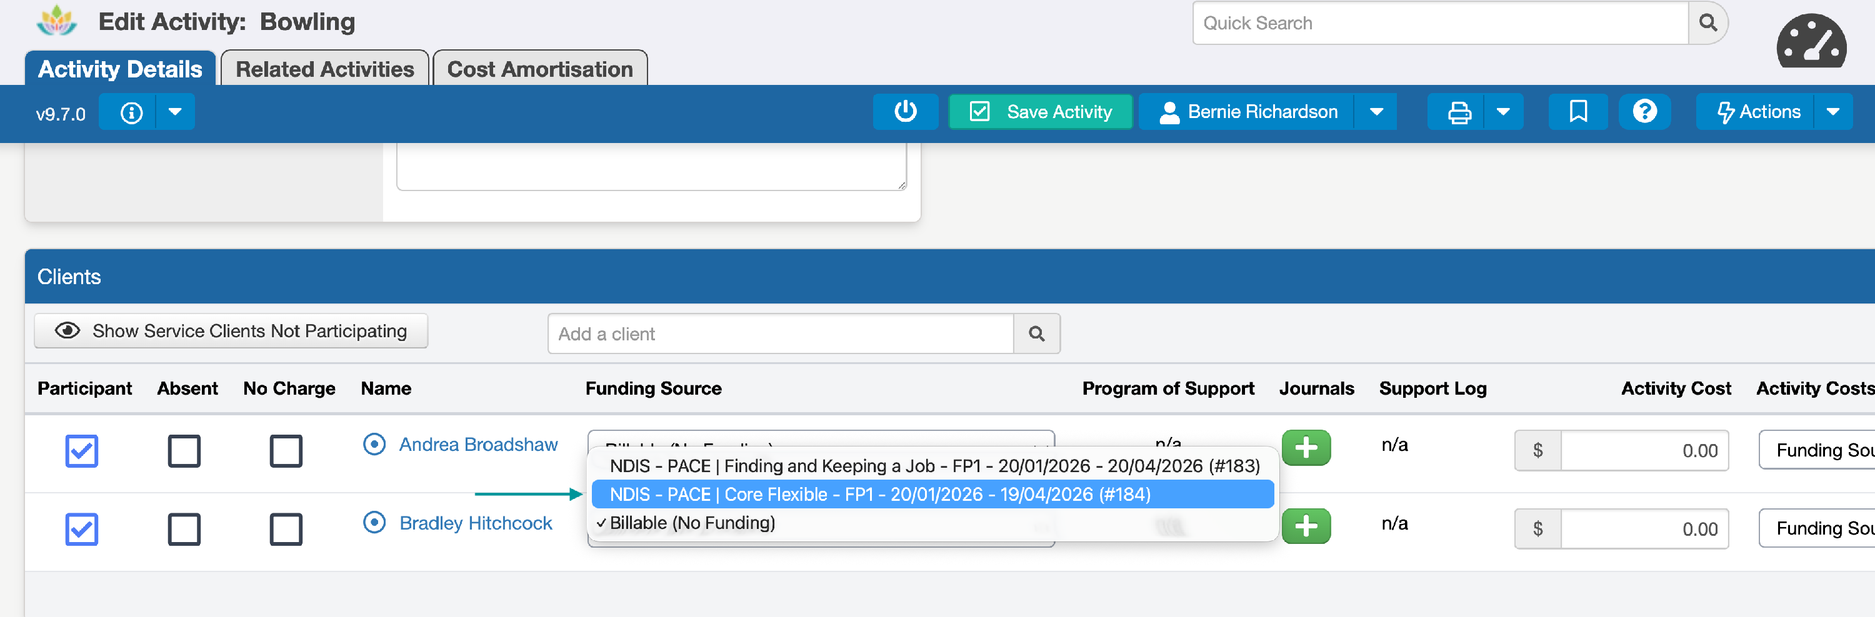Select NDIS PACE Core Flexible funding option

coord(934,494)
